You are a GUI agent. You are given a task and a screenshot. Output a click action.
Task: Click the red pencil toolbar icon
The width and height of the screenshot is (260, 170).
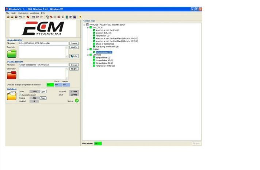[x=51, y=17]
